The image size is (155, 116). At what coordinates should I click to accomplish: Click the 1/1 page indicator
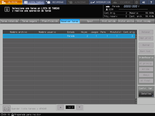[70, 107]
